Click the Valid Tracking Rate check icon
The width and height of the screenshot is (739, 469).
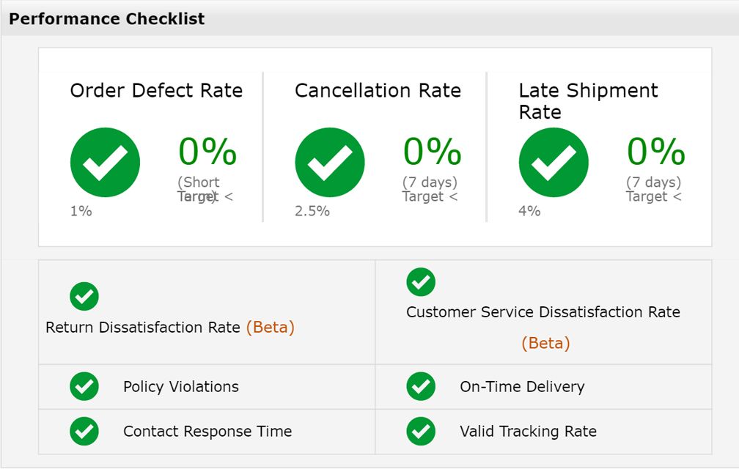[x=421, y=432]
